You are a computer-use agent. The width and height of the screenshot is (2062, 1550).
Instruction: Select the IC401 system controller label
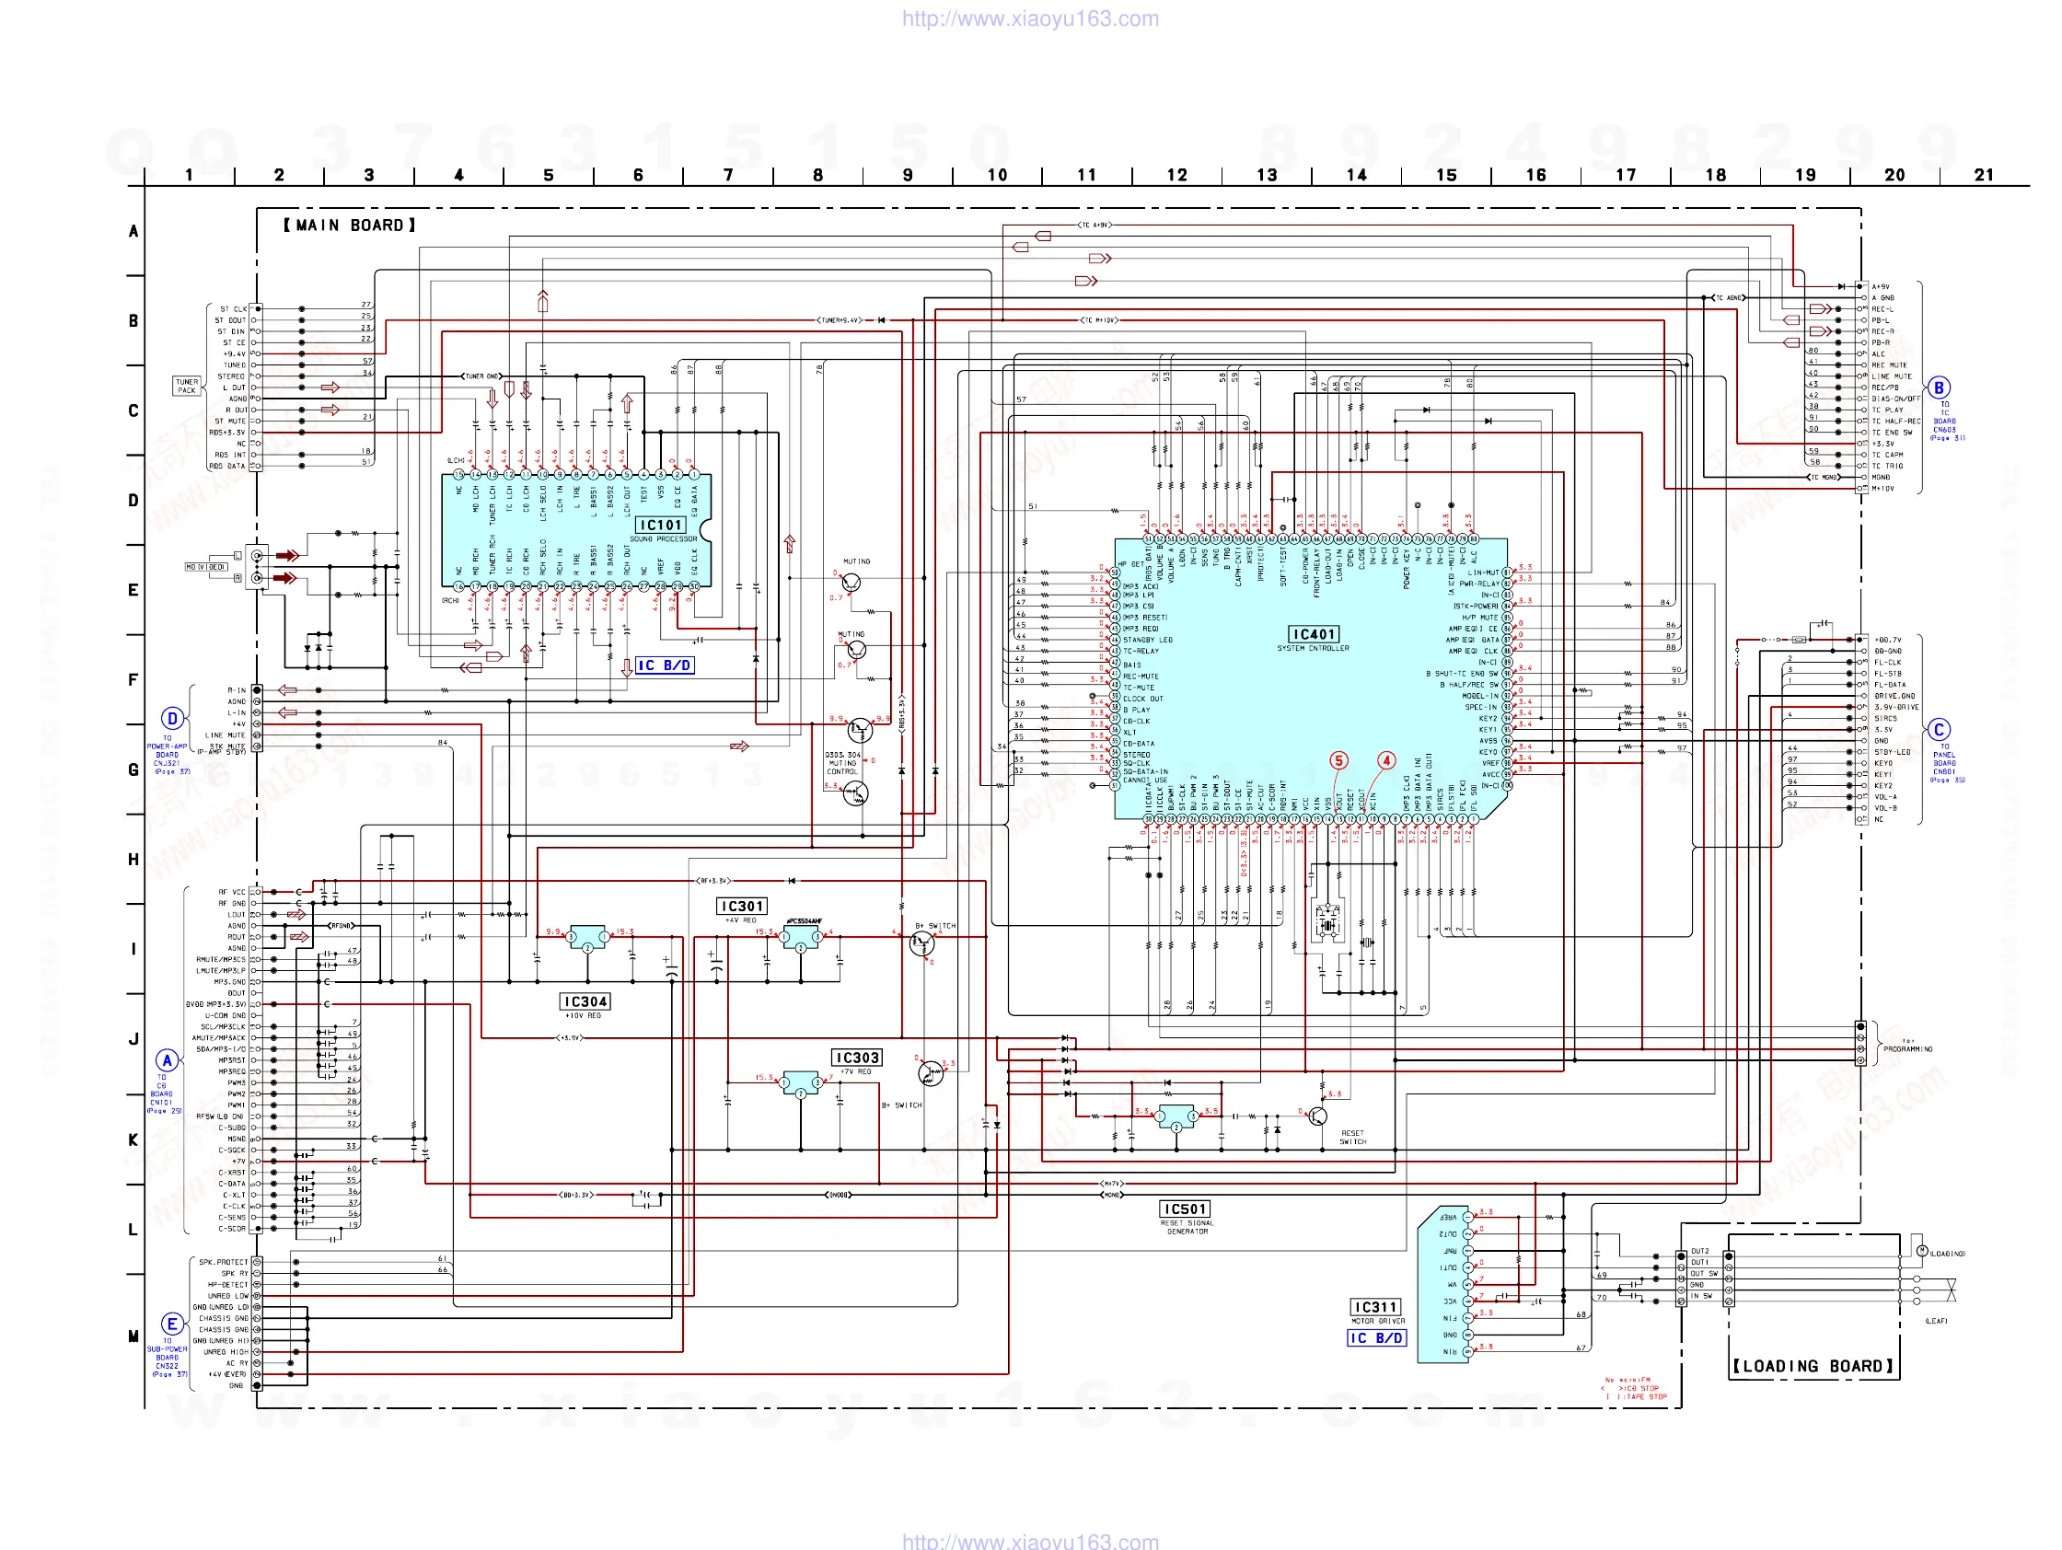pos(1314,635)
